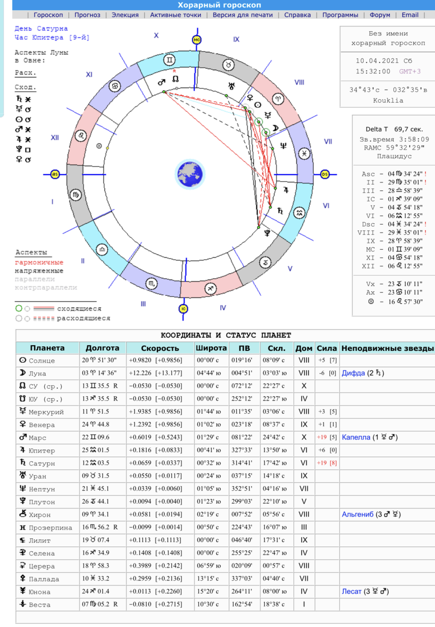This screenshot has width=435, height=627.
Task: Select the Gemini sign on the zodiac ring
Action: coord(170,60)
